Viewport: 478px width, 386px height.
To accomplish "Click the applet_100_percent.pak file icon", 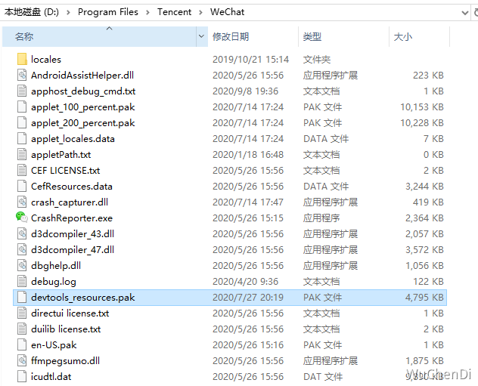I will [22, 107].
